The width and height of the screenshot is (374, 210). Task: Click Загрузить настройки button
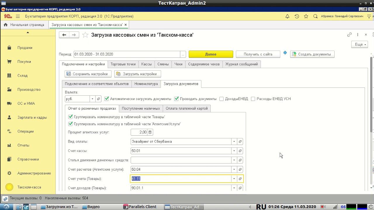138,74
